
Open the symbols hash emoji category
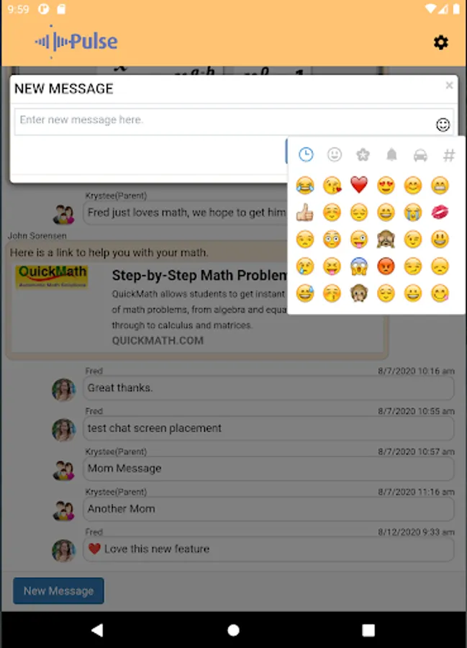pyautogui.click(x=449, y=156)
